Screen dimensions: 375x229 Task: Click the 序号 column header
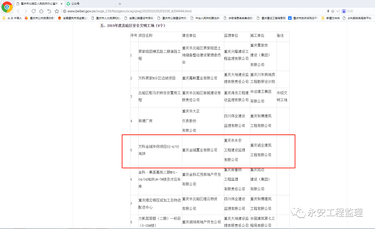pyautogui.click(x=134, y=35)
